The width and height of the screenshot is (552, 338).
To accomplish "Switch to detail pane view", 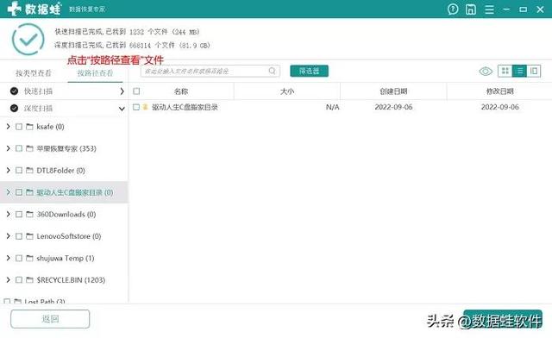I will [x=534, y=71].
